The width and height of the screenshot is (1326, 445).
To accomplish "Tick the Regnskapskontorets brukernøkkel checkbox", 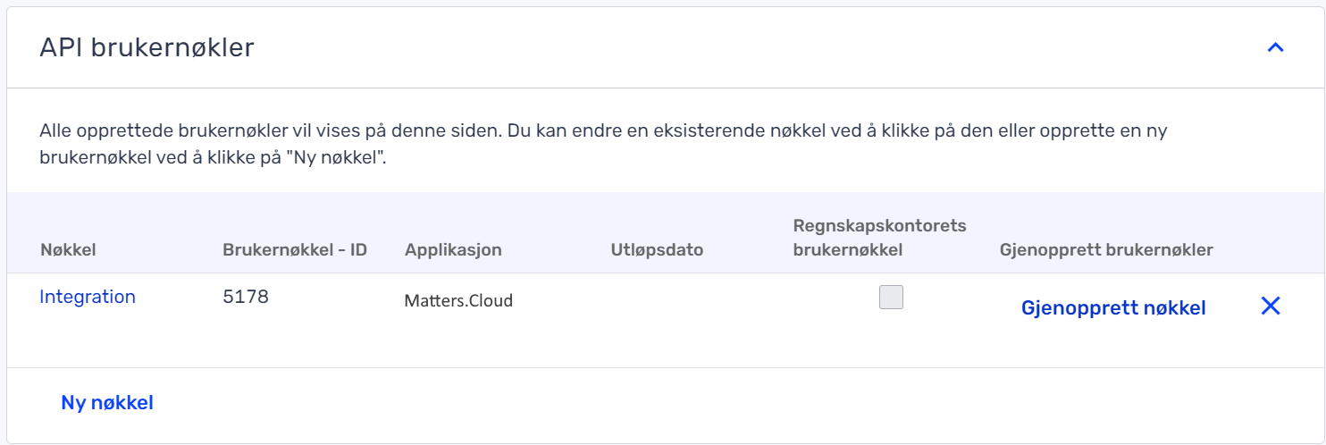I will click(891, 297).
